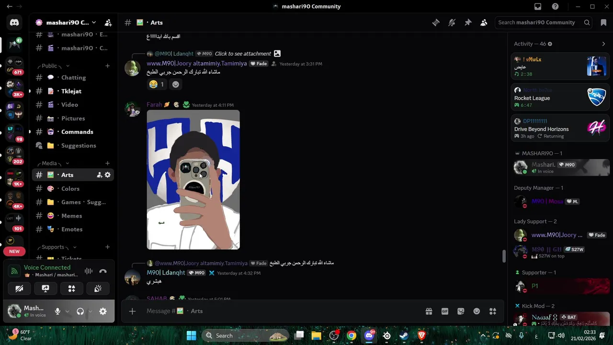Mute the microphone
This screenshot has height=345, width=613.
pos(57,311)
